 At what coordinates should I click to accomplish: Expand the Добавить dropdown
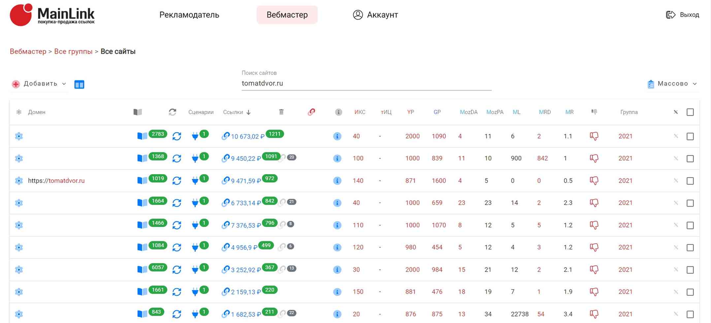click(x=40, y=84)
